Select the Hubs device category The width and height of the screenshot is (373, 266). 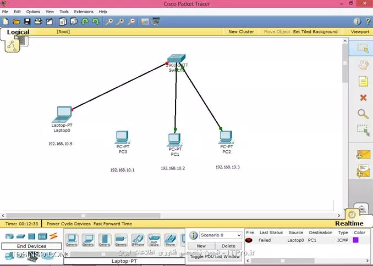[31, 236]
